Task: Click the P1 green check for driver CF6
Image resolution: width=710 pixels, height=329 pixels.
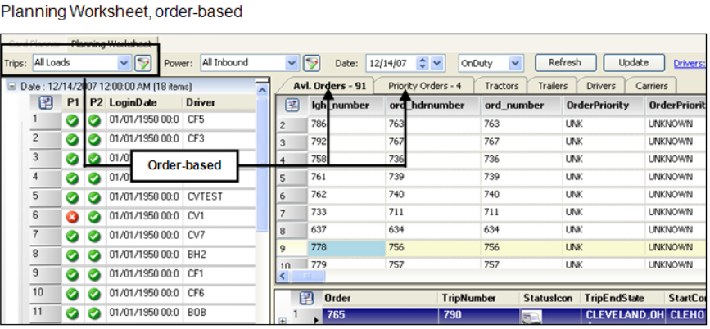Action: [x=72, y=294]
